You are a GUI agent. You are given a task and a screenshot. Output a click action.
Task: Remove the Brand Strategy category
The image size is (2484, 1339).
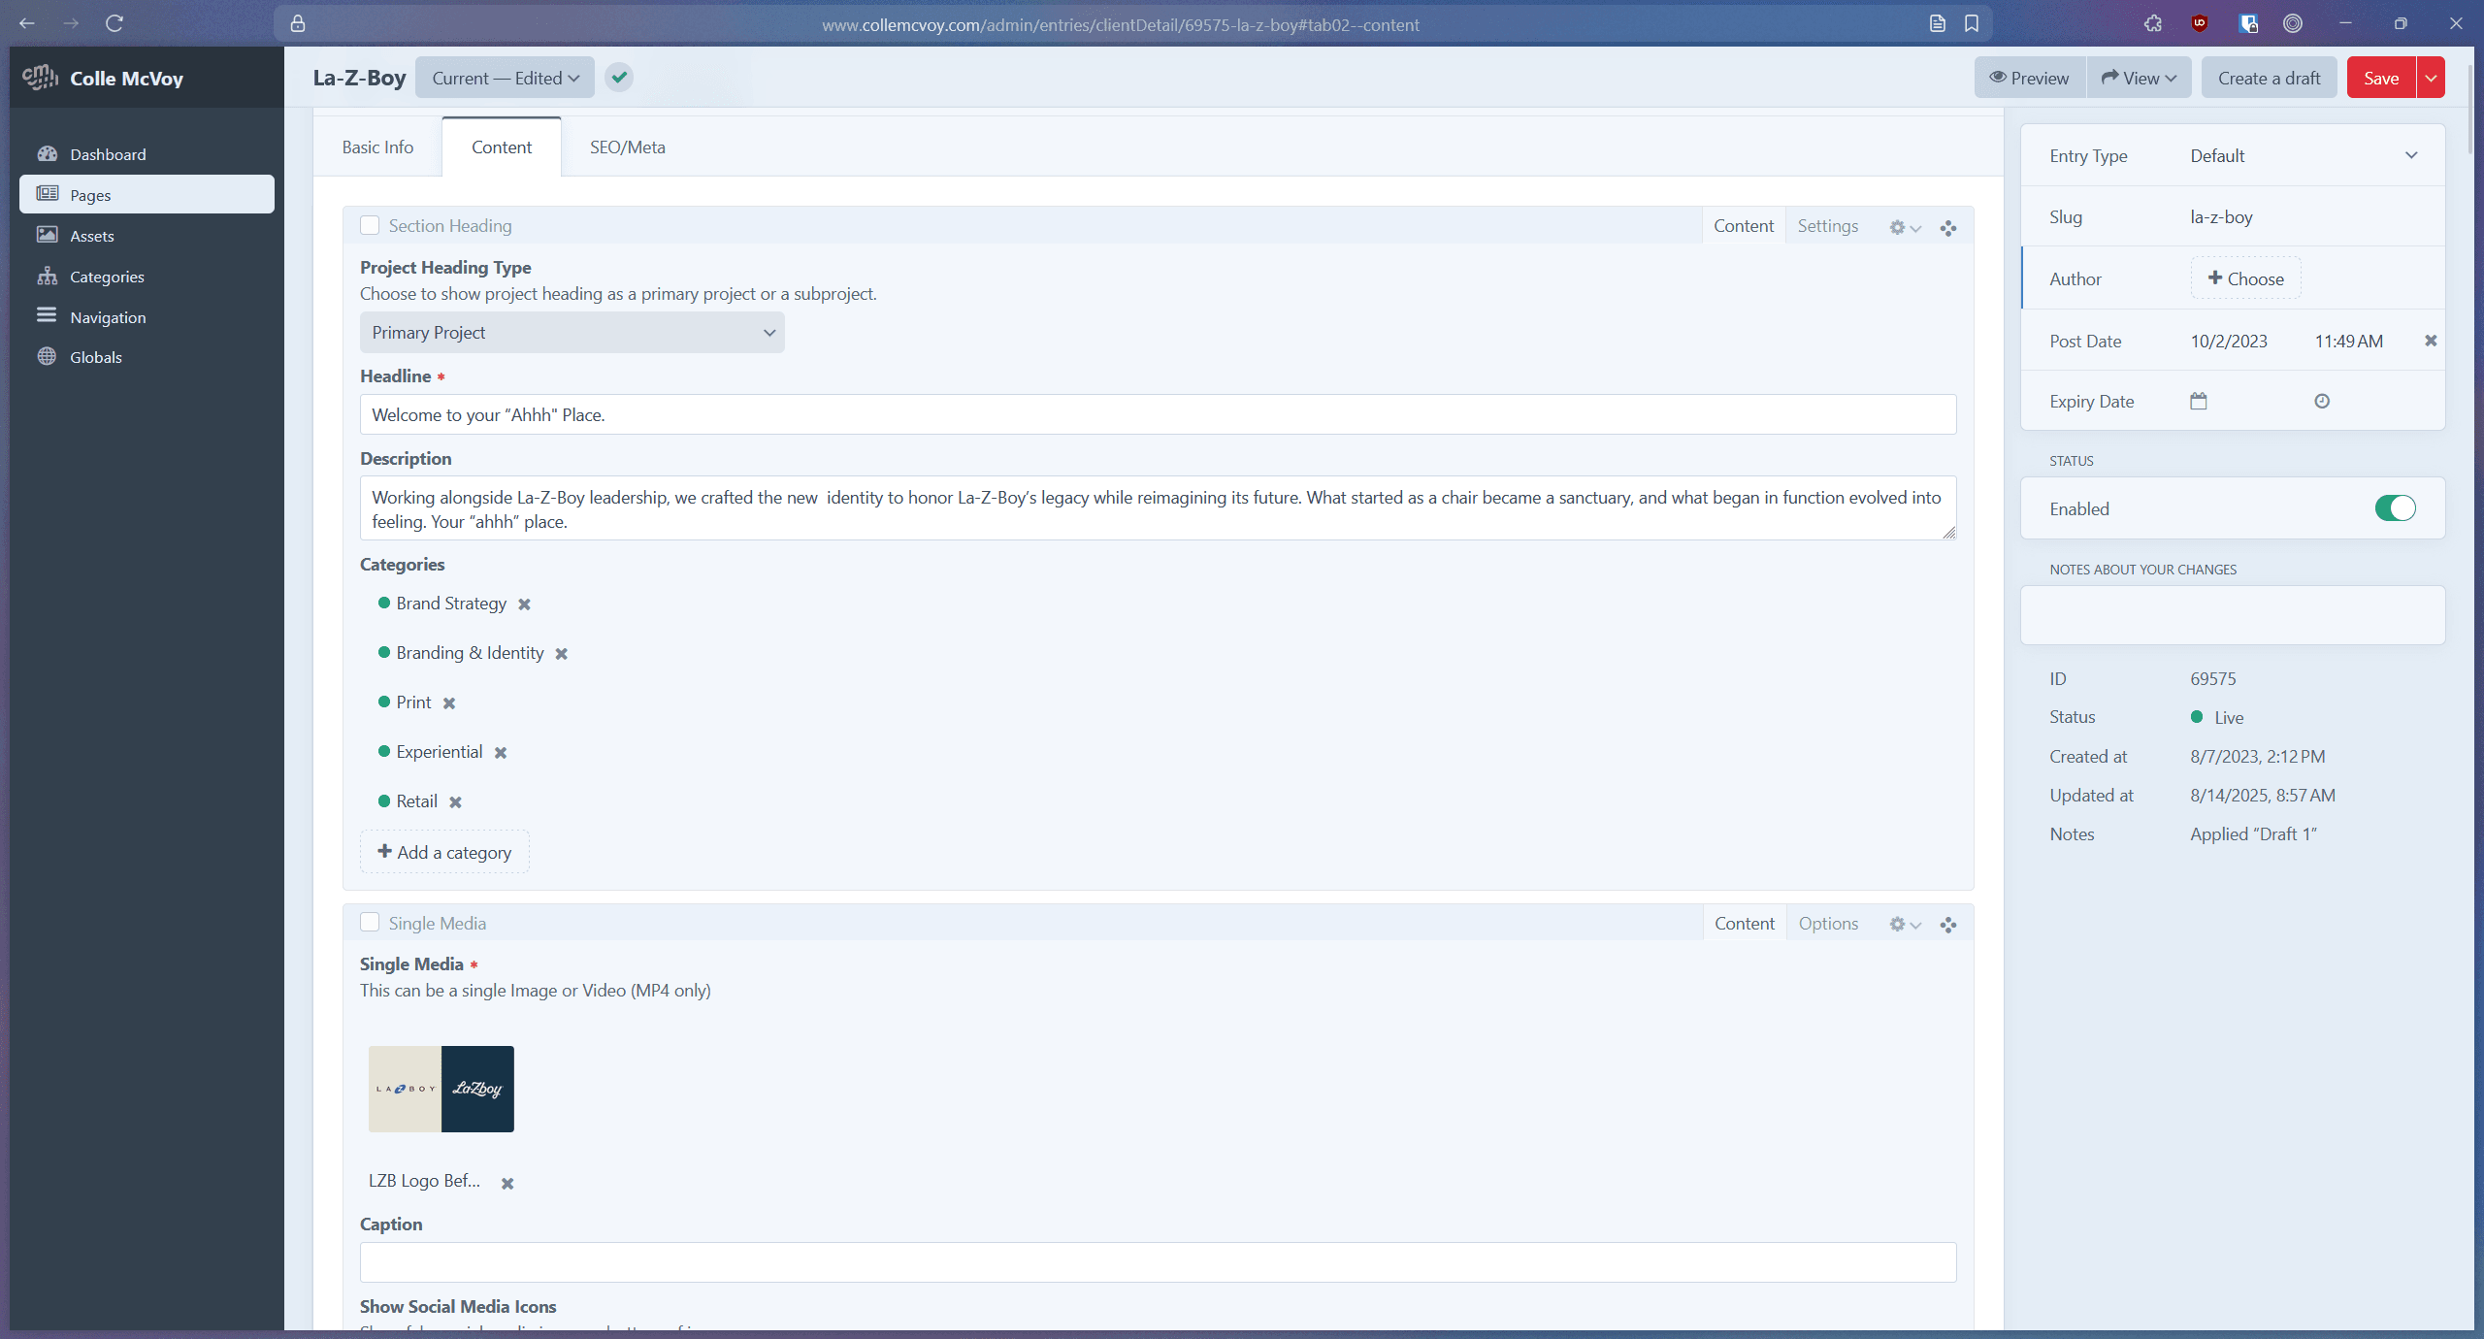pyautogui.click(x=524, y=604)
